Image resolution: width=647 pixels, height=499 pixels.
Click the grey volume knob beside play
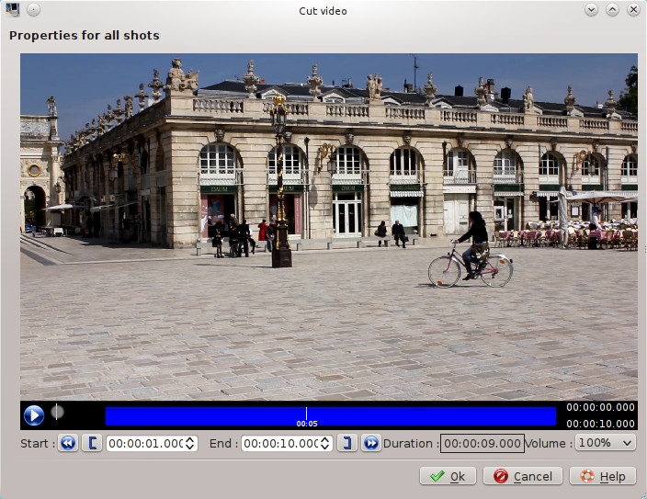click(x=57, y=412)
